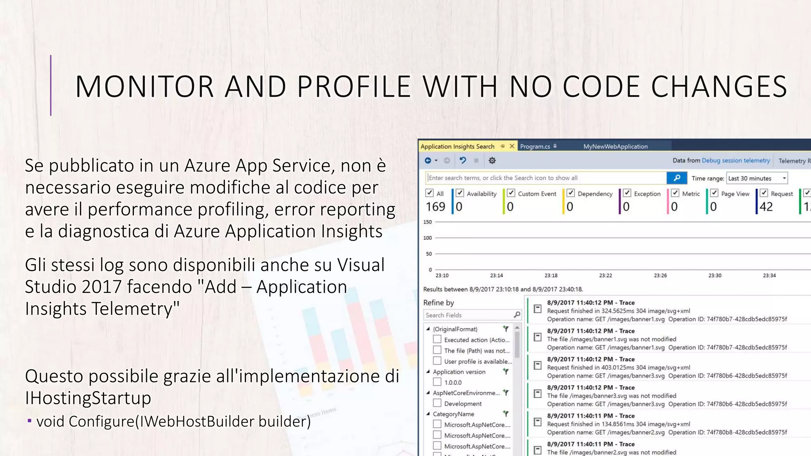Collapse the AspNetCoreEnvironme... group
This screenshot has width=811, height=456.
point(428,392)
